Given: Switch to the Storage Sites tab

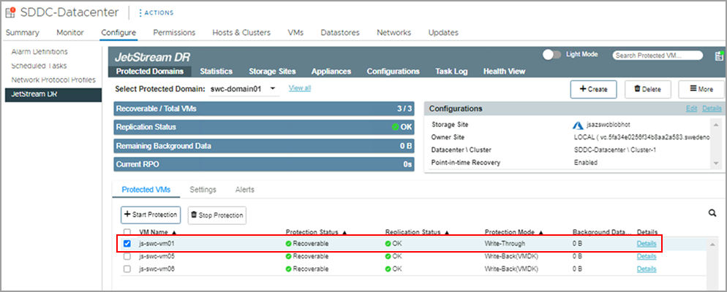Looking at the screenshot, I should (272, 72).
